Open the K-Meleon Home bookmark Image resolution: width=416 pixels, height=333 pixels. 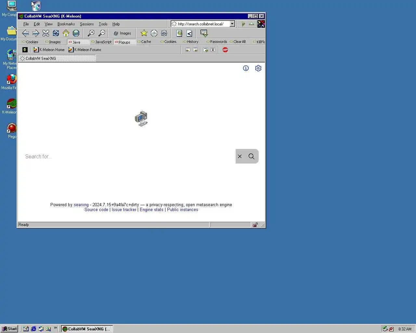49,50
